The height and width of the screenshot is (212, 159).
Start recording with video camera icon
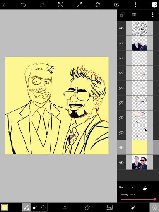pos(117,5)
